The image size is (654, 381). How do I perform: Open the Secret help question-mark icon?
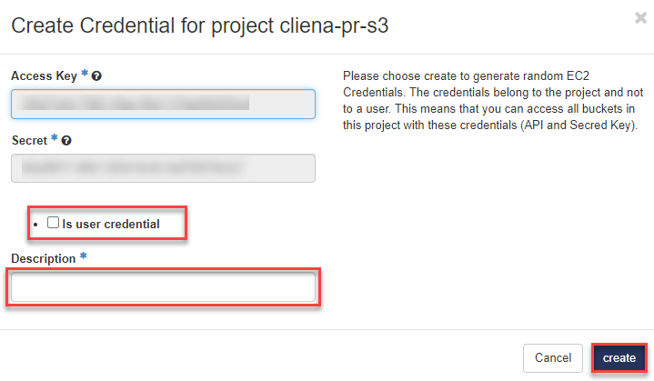pos(66,141)
